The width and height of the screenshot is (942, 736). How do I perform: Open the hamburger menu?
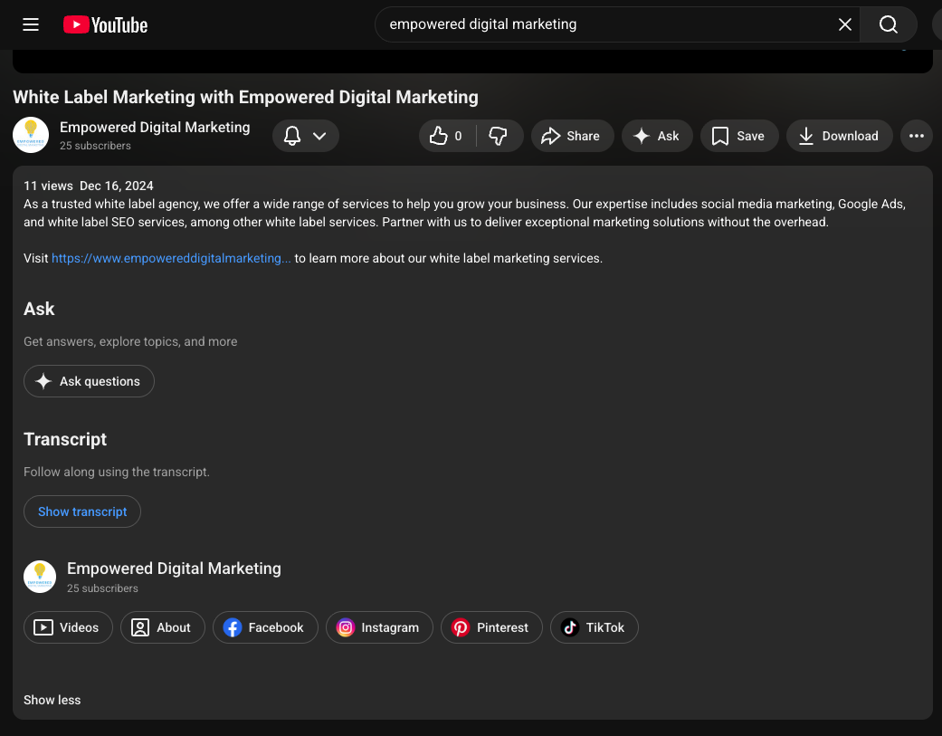pos(30,24)
